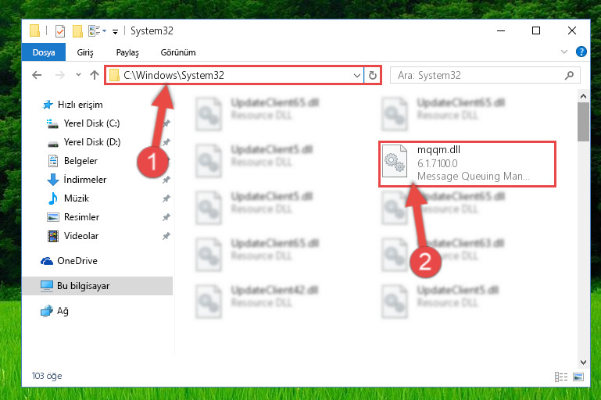Open the Help question mark icon

(x=581, y=52)
